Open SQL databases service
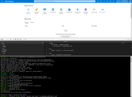Screen dimensions: 132x97 tap(69, 11)
